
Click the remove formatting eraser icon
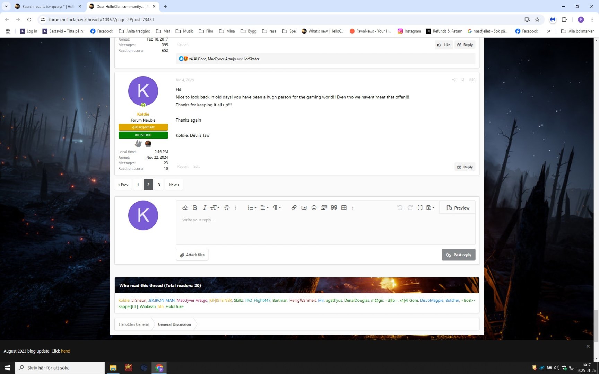coord(185,208)
